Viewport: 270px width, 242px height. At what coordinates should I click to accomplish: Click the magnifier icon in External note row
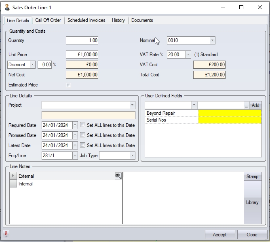pyautogui.click(x=118, y=176)
